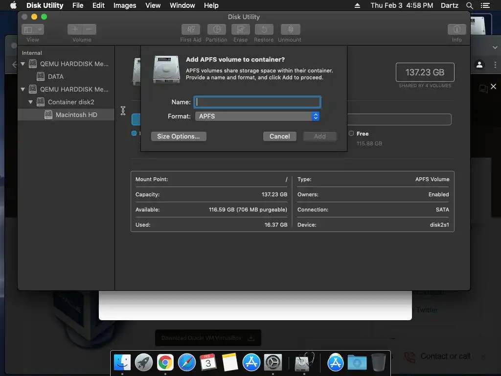The height and width of the screenshot is (376, 501).
Task: Click the Name text field
Action: (x=257, y=102)
